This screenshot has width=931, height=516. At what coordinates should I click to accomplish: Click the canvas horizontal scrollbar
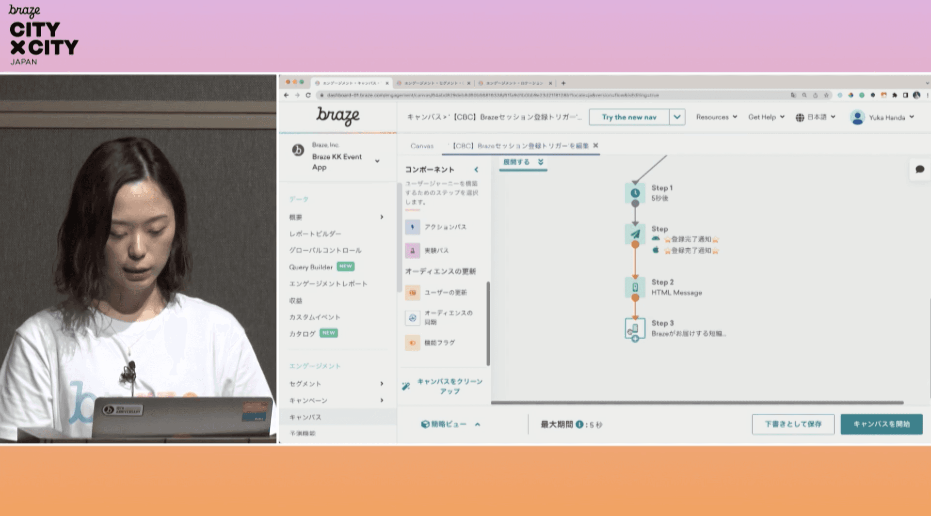[x=697, y=403]
